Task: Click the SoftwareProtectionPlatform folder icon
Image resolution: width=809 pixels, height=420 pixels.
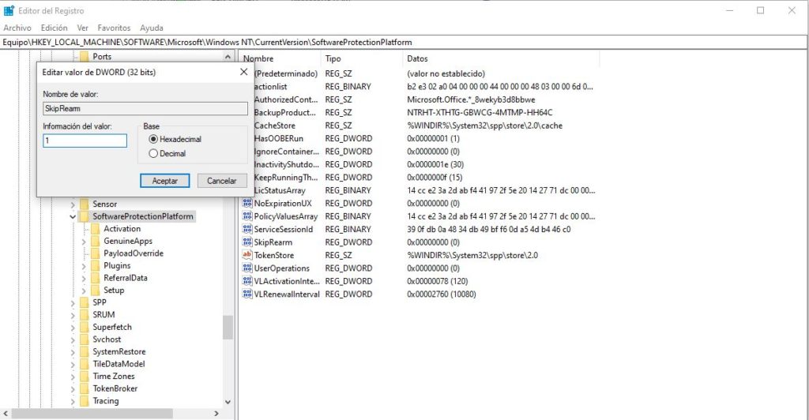Action: pyautogui.click(x=84, y=216)
